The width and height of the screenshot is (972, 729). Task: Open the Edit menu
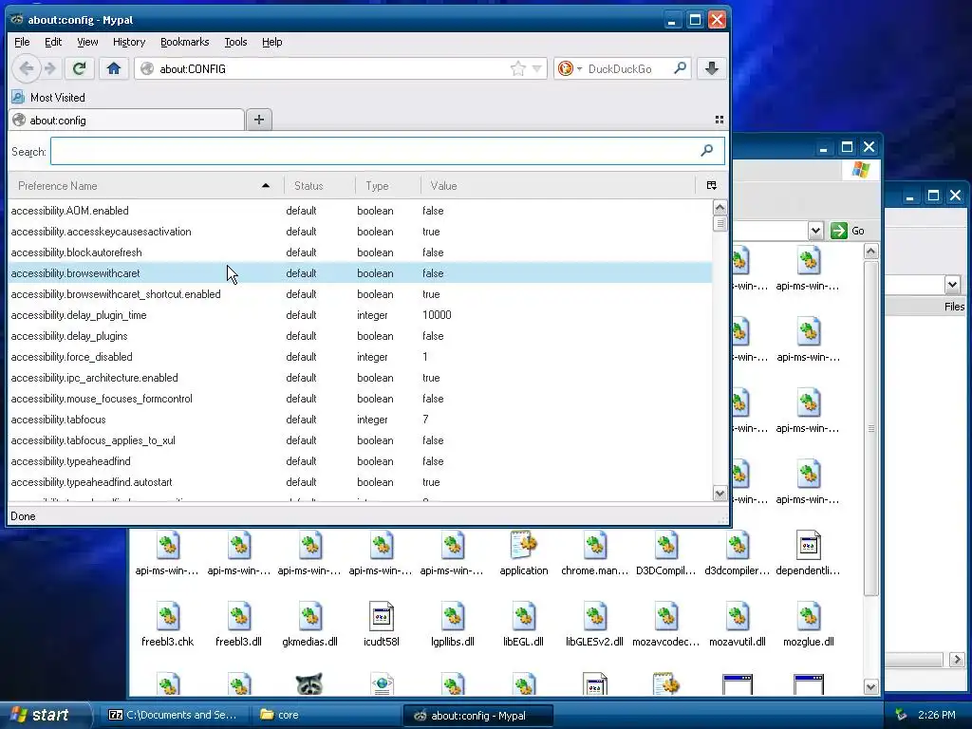pyautogui.click(x=53, y=42)
